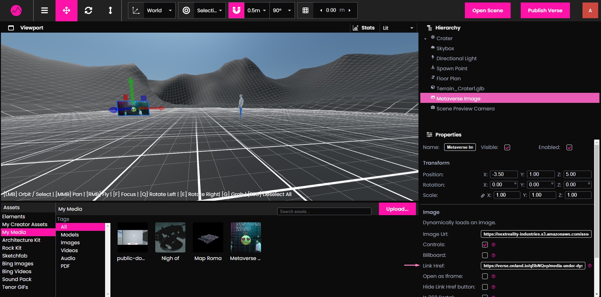601x297 pixels.
Task: Click the Controls help icon
Action: coord(493,245)
